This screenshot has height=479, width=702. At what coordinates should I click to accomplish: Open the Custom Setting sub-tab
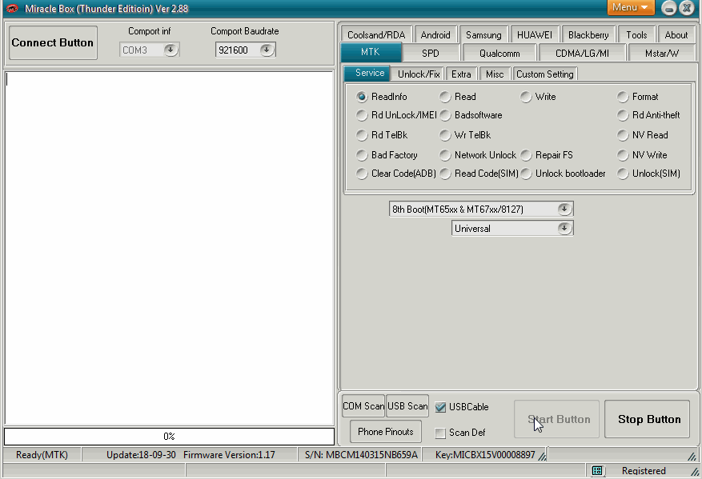[545, 74]
